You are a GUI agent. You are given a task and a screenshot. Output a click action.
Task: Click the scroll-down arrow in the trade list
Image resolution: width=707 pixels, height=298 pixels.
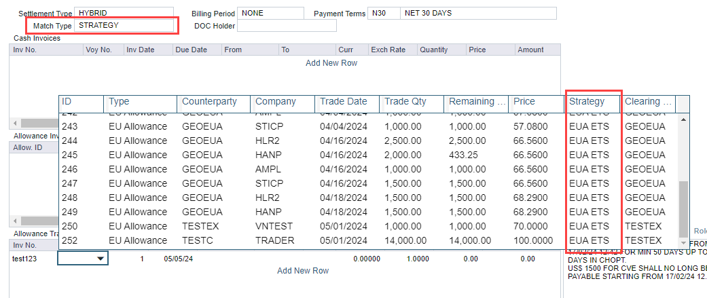pos(684,242)
